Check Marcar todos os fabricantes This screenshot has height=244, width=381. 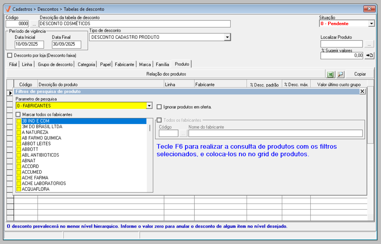(x=18, y=115)
